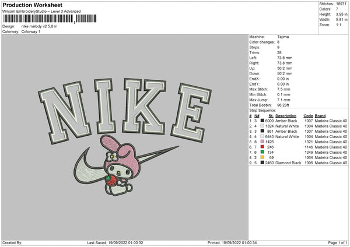Select thread code 1249 in the green row
The image size is (350, 247).
coord(309,153)
